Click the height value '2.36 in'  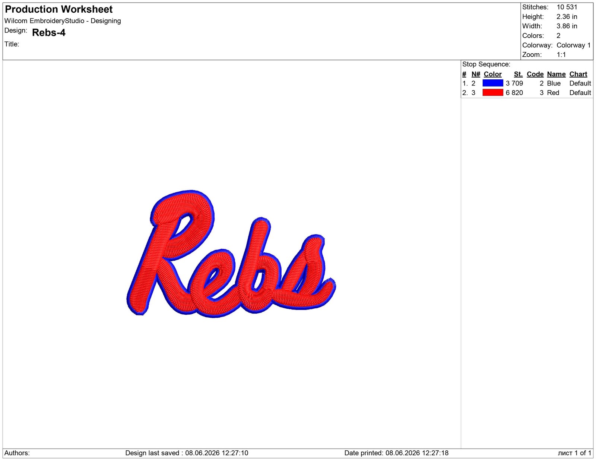coord(567,17)
